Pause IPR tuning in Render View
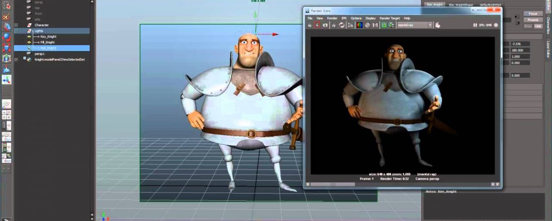The image size is (552, 221). pyautogui.click(x=475, y=25)
